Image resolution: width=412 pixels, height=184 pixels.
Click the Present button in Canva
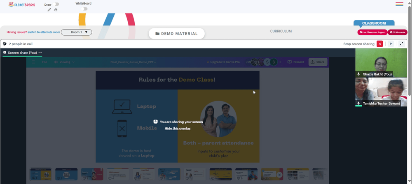(295, 62)
